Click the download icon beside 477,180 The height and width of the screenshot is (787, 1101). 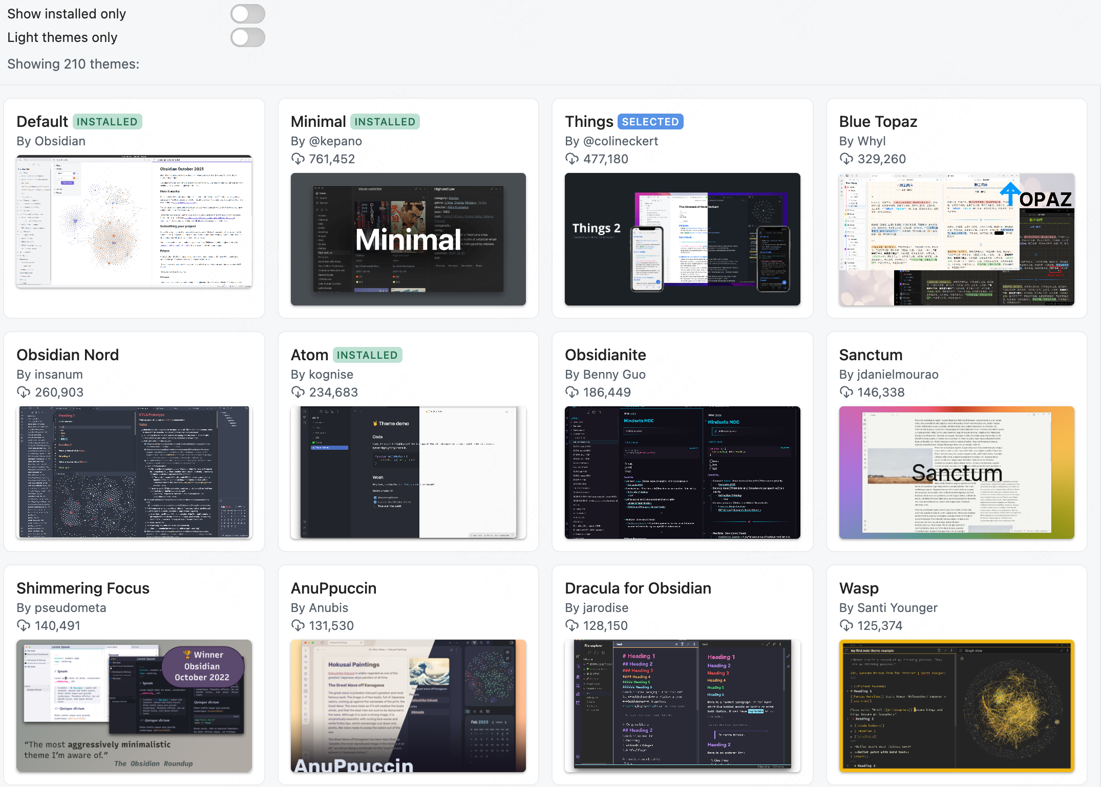pyautogui.click(x=571, y=159)
